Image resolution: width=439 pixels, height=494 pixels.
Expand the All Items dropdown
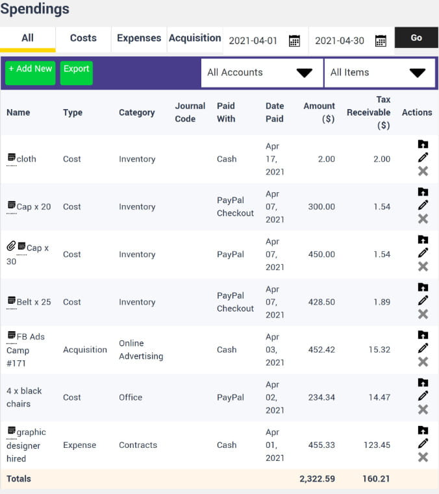pos(379,73)
